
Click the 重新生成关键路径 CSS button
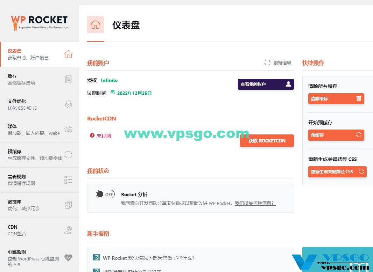pos(337,171)
